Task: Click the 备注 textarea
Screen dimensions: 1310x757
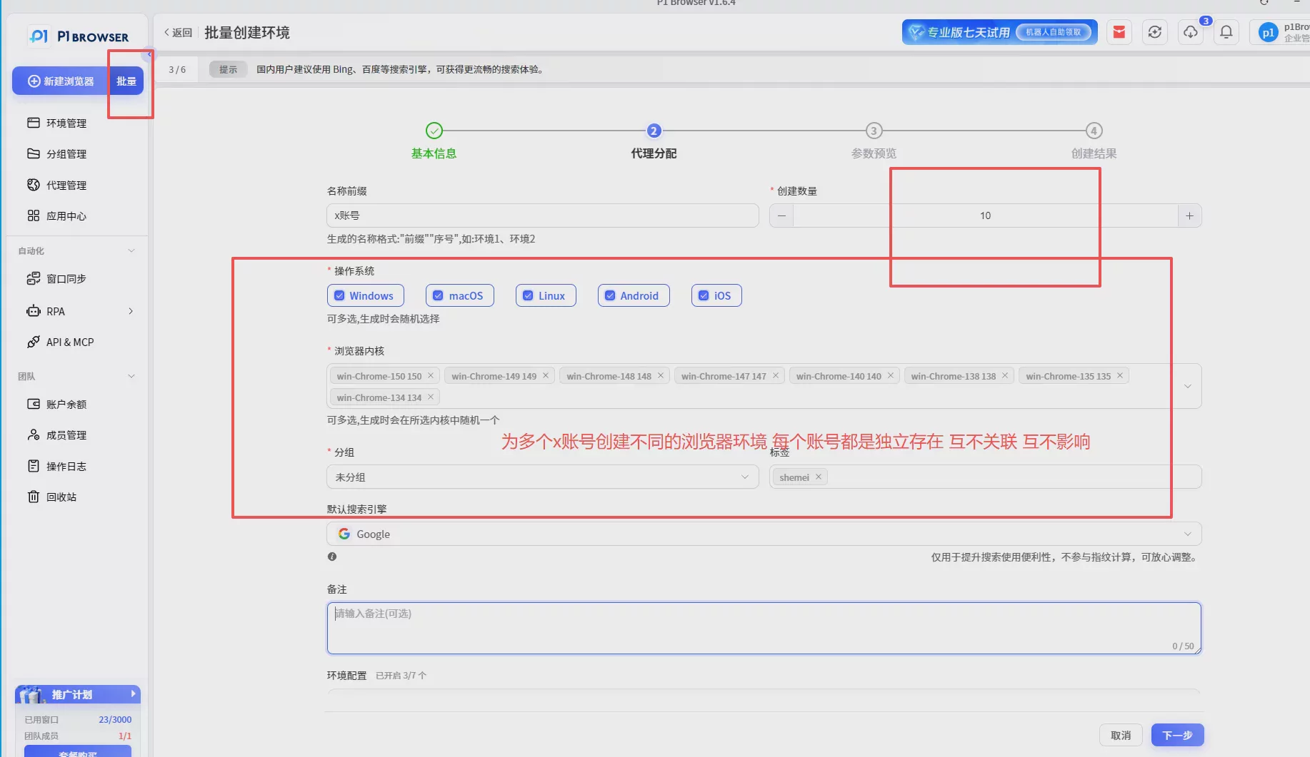Action: (764, 628)
